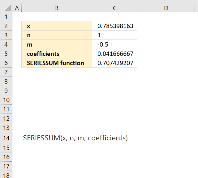Select the result cell 0.707429207
198x178 pixels.
[115, 63]
